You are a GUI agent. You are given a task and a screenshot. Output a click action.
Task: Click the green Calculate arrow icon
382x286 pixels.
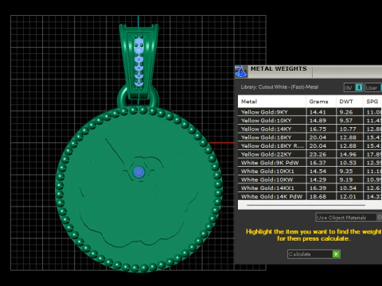pos(336,254)
